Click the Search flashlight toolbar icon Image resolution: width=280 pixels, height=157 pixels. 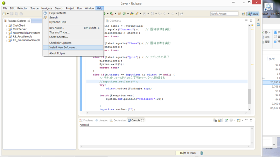click(x=137, y=14)
